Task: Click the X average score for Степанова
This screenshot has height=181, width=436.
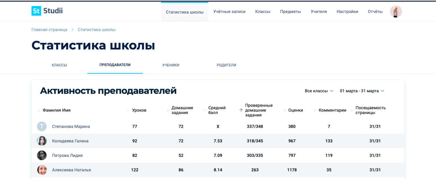Action: pyautogui.click(x=218, y=127)
